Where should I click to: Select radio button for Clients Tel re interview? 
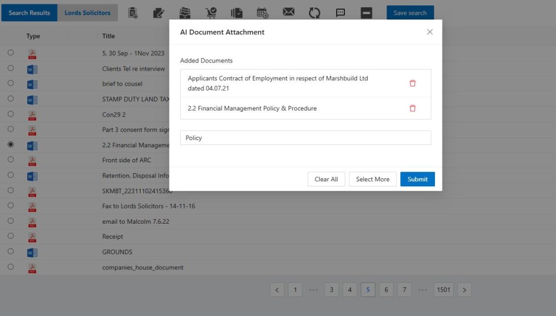point(11,68)
